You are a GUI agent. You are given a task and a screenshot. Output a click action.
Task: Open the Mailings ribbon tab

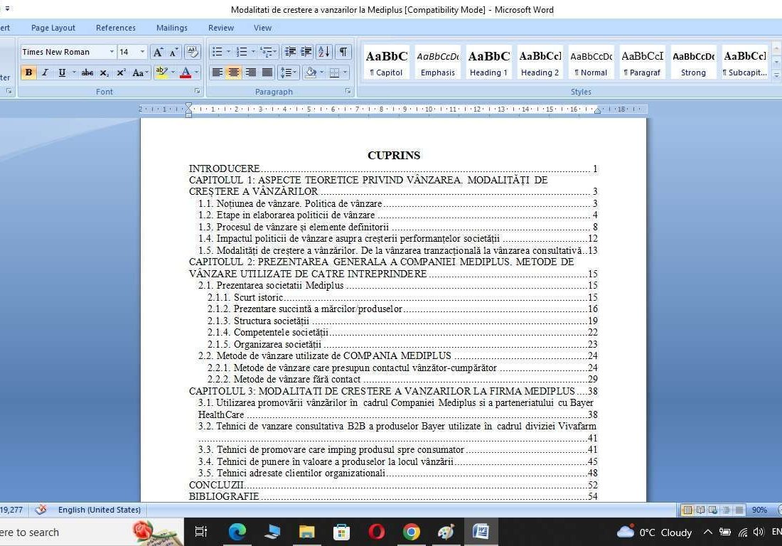click(x=171, y=28)
